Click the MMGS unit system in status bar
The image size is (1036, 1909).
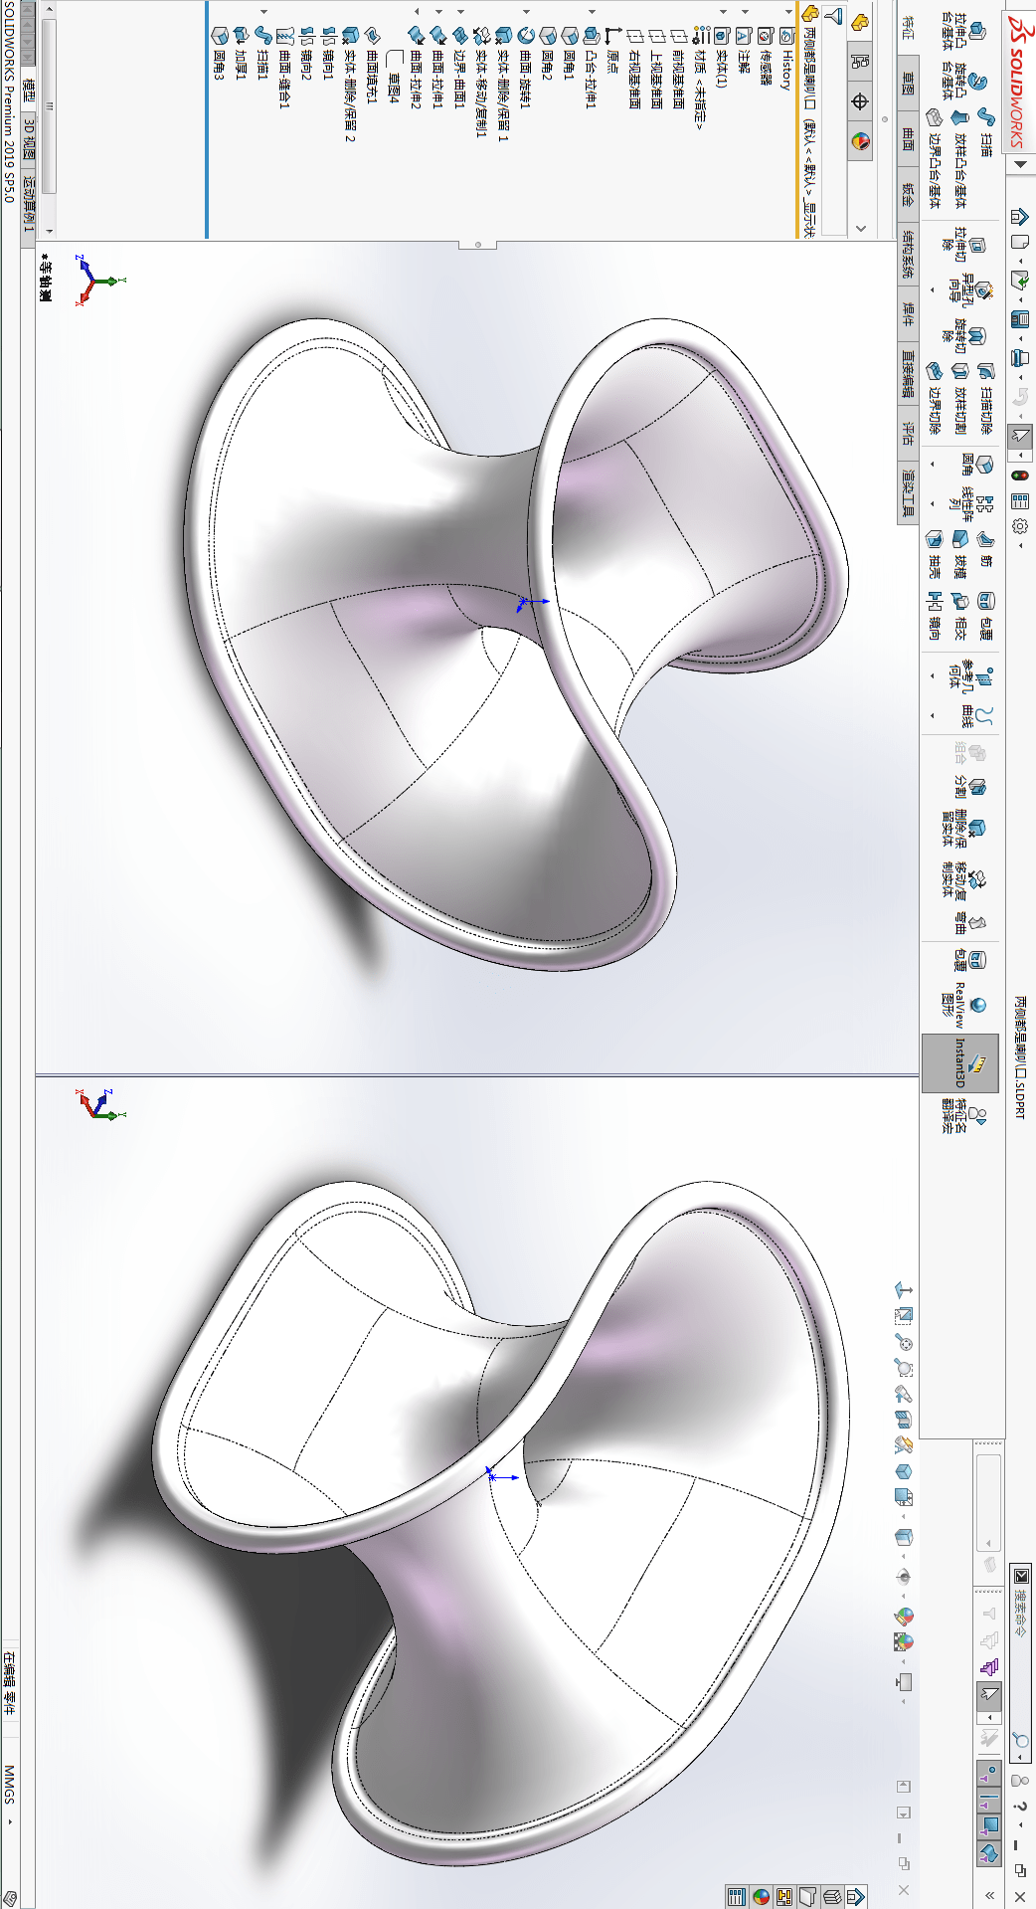click(x=9, y=1784)
